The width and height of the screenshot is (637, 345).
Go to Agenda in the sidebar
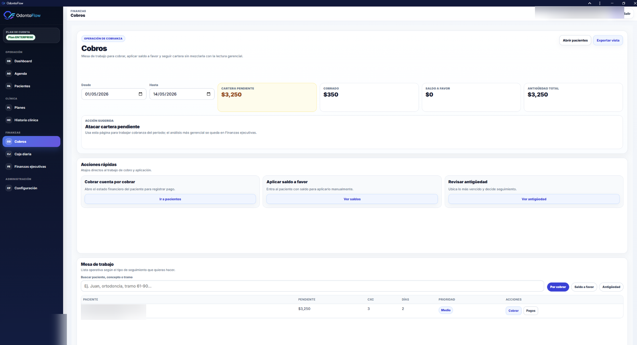(31, 74)
